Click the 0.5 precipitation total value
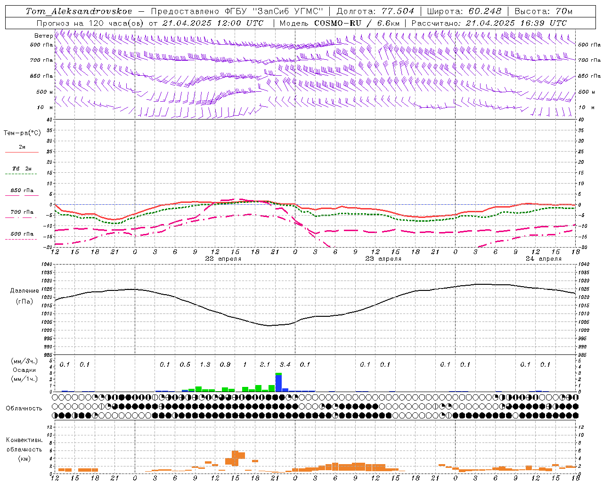The image size is (603, 482). [185, 364]
